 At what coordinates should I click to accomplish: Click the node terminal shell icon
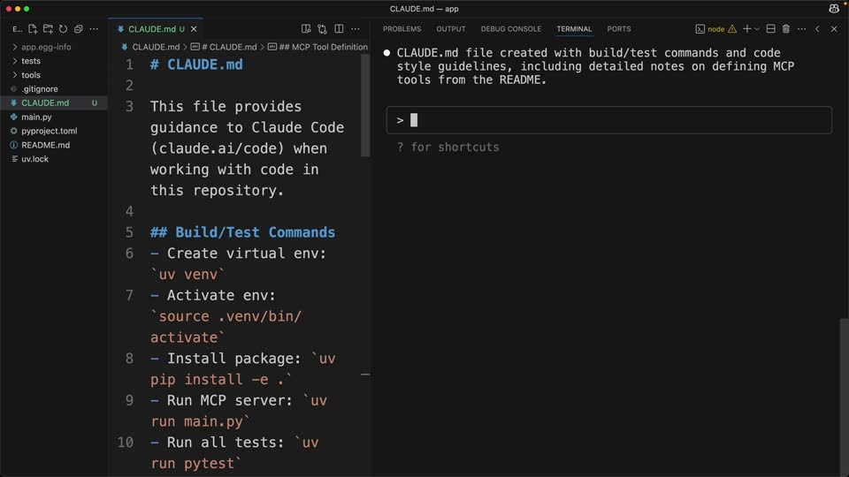pos(700,29)
